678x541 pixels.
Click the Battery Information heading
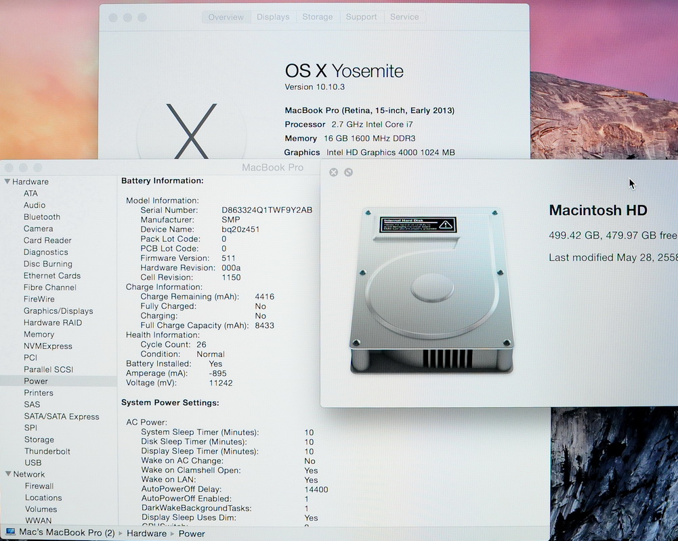click(162, 181)
